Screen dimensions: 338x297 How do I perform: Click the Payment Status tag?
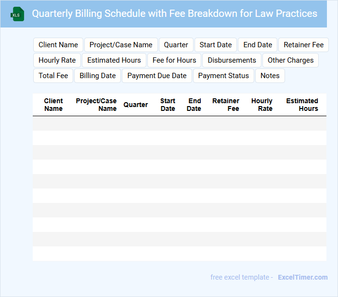pos(223,76)
